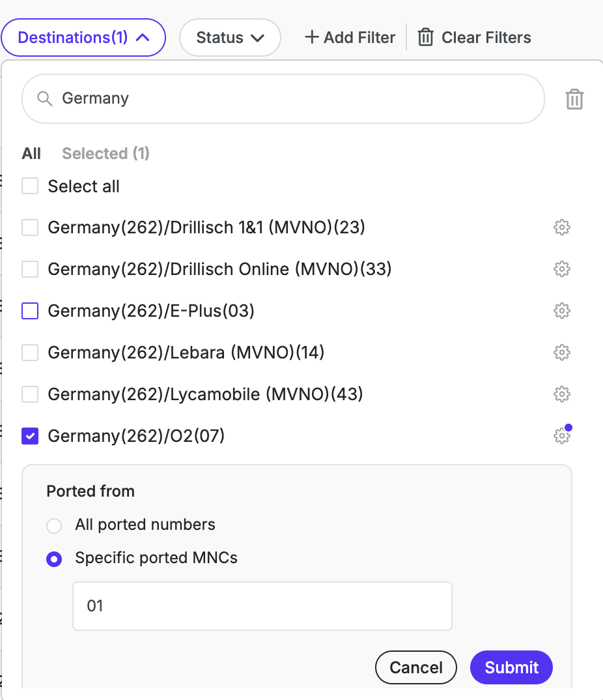Click the ported MNC input containing 01
The height and width of the screenshot is (700, 603).
coord(262,606)
